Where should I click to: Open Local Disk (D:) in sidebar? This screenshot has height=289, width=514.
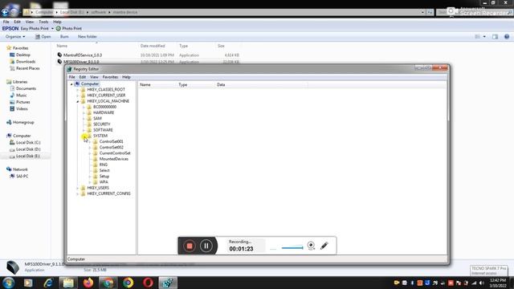28,149
